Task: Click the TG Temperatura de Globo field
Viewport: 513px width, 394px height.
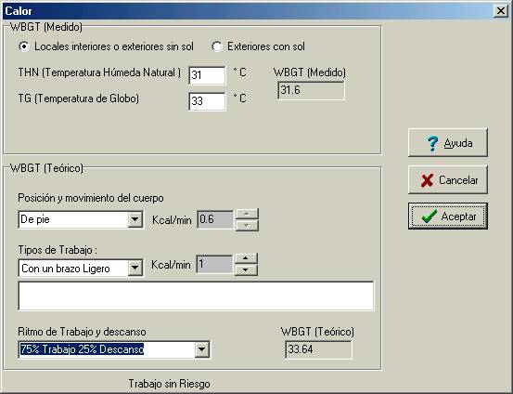Action: [x=207, y=101]
